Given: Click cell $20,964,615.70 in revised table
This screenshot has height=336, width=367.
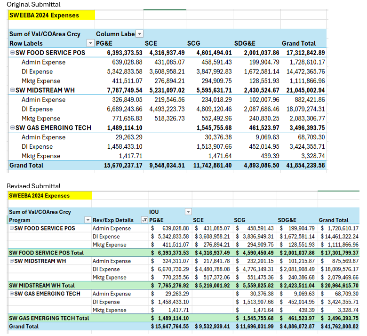Looking at the screenshot, I should pyautogui.click(x=339, y=285).
